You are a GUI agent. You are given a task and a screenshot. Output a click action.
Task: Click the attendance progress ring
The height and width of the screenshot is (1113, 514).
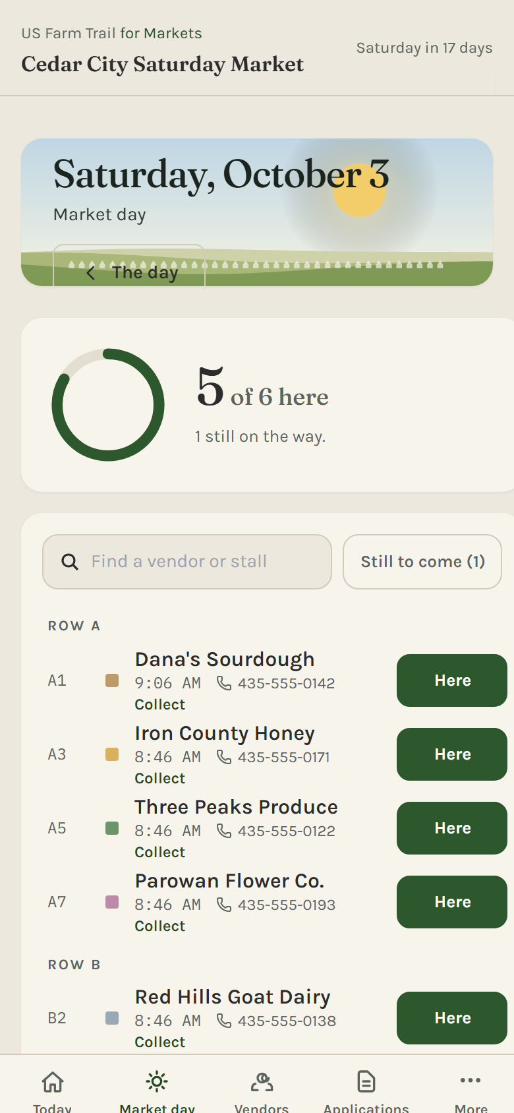pyautogui.click(x=108, y=405)
